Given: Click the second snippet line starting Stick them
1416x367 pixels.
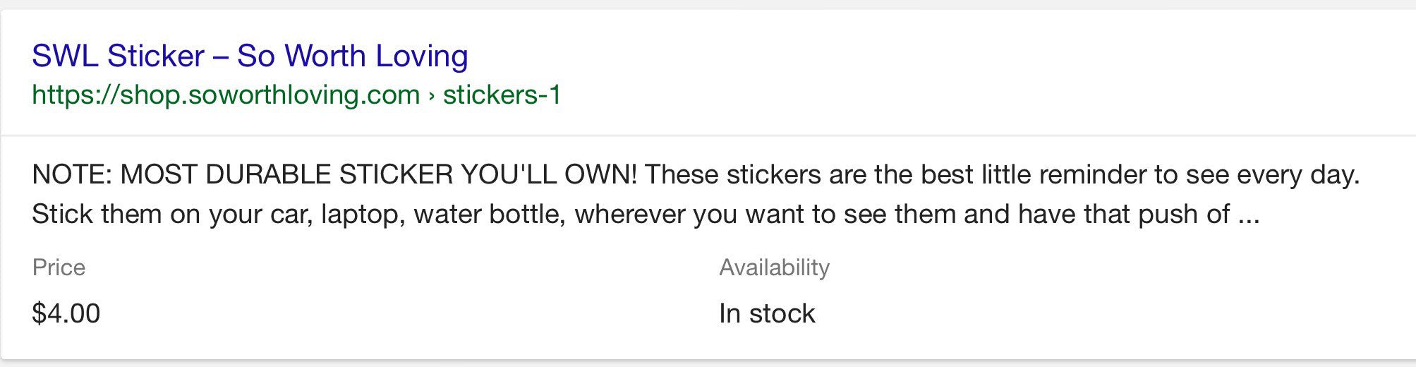Looking at the screenshot, I should click(x=646, y=214).
